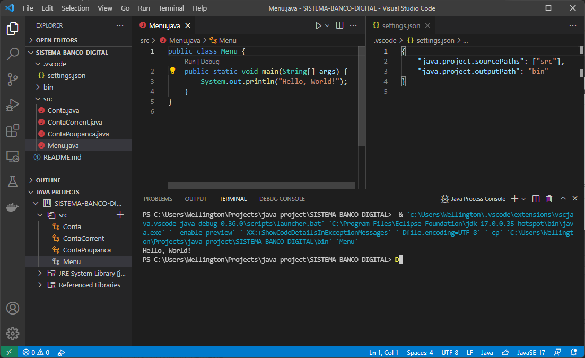The width and height of the screenshot is (585, 358).
Task: Open the Help menu
Action: 199,8
